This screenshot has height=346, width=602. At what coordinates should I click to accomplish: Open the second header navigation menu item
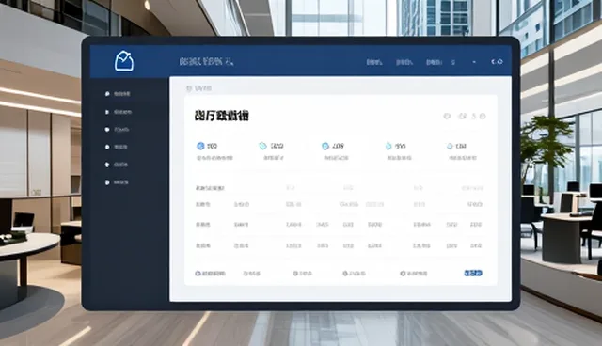pos(404,62)
